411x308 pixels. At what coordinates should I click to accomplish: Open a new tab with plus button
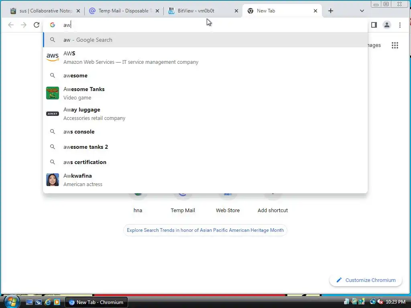331,11
